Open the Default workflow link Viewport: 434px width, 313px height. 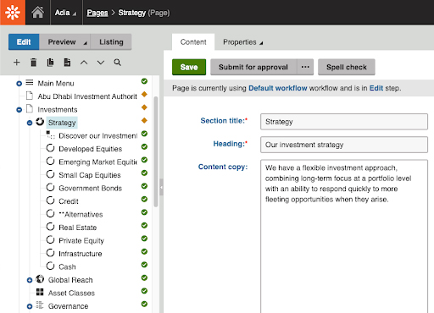tap(278, 88)
